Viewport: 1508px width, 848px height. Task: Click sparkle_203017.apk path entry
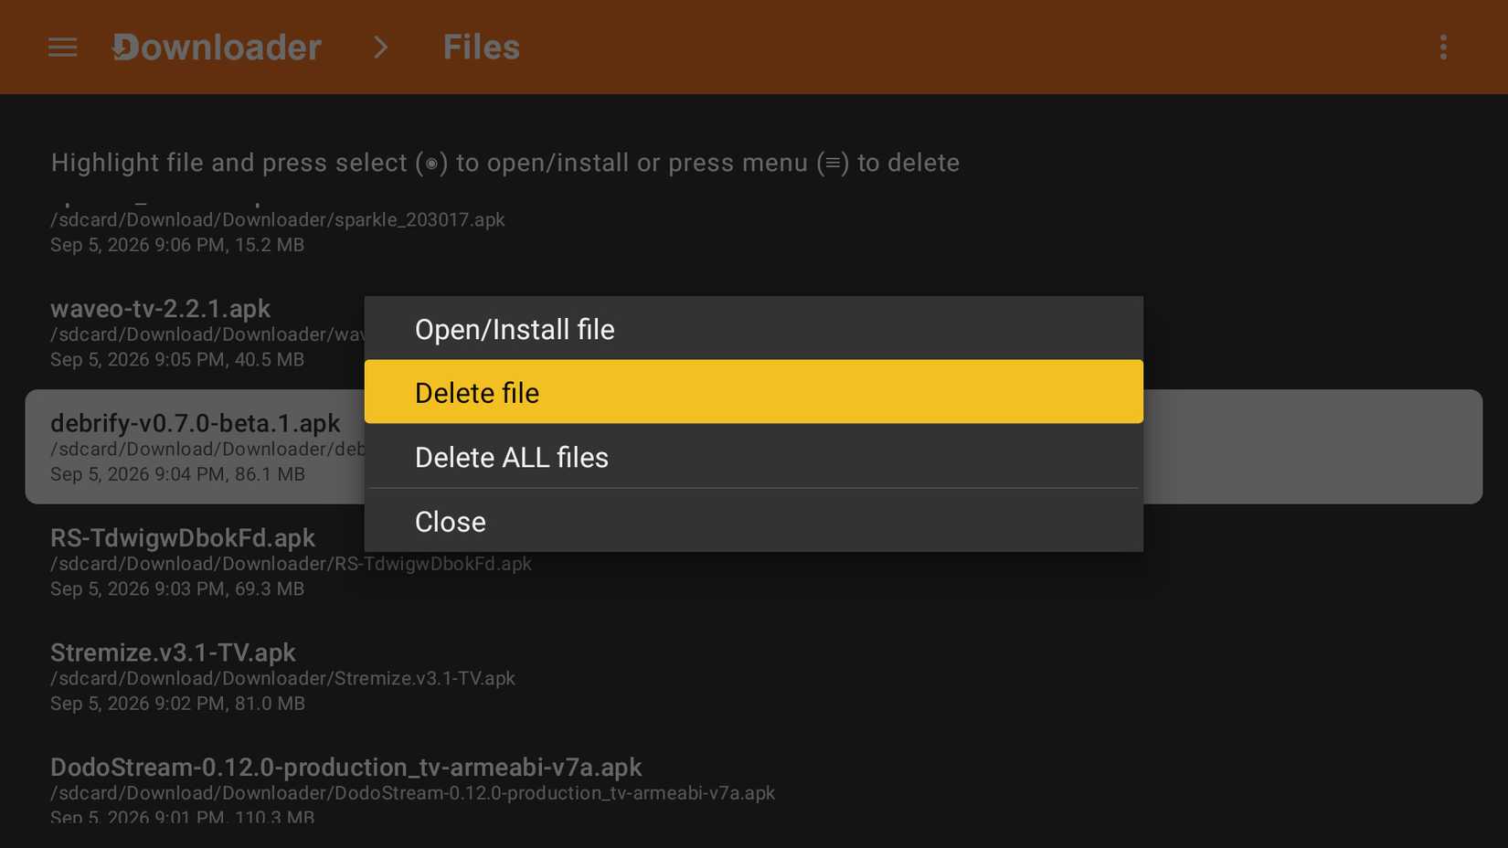pyautogui.click(x=278, y=220)
